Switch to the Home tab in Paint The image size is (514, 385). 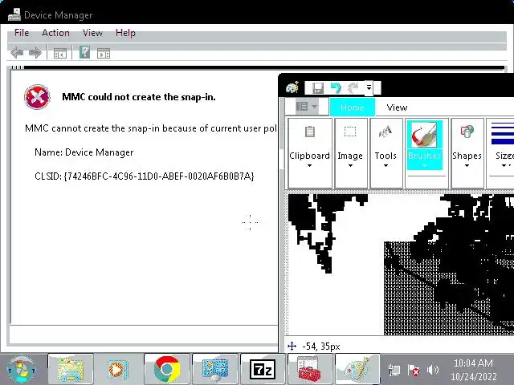(353, 107)
